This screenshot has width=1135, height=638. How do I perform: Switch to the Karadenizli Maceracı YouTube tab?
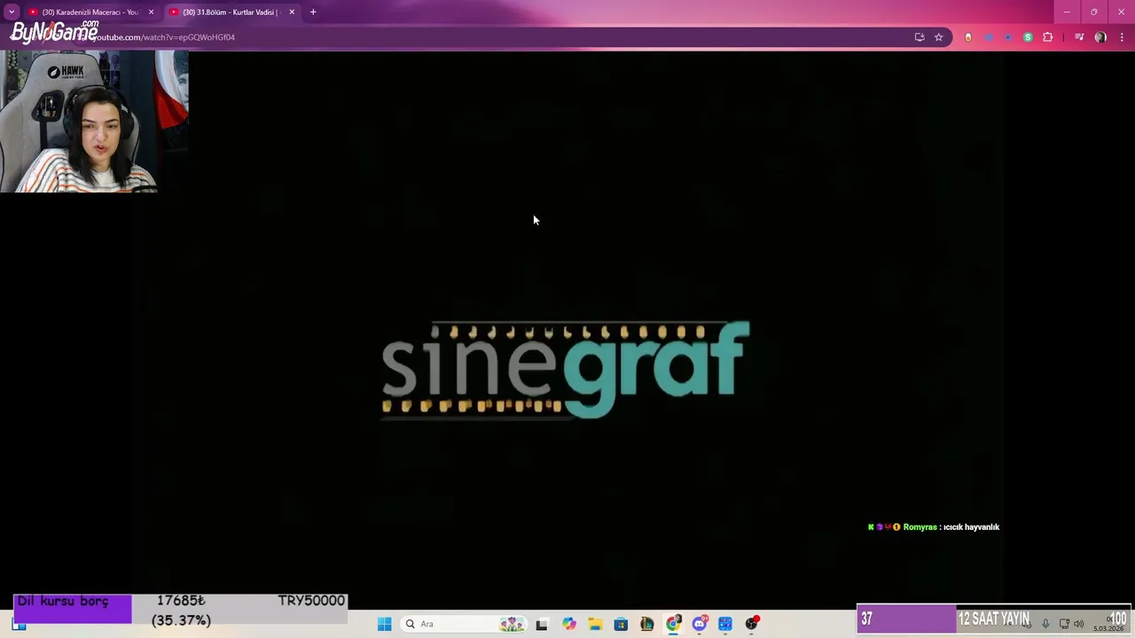90,12
